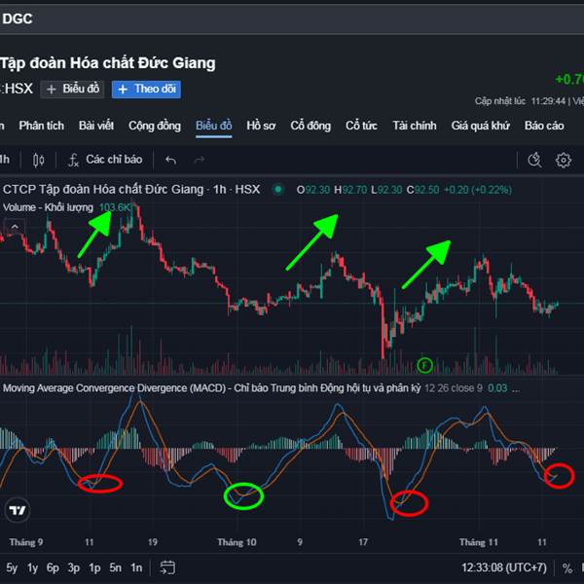The image size is (584, 584).
Task: Click the TradingView logo on chart
Action: 17,510
